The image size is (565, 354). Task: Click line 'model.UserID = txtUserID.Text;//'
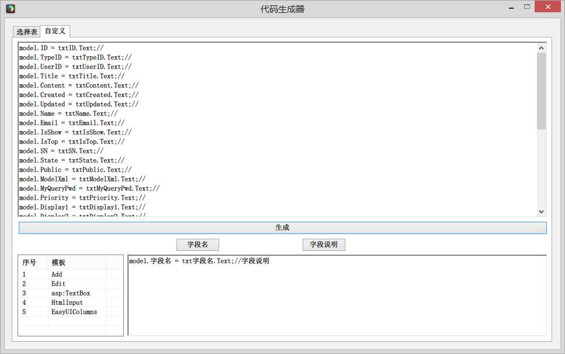(x=75, y=67)
